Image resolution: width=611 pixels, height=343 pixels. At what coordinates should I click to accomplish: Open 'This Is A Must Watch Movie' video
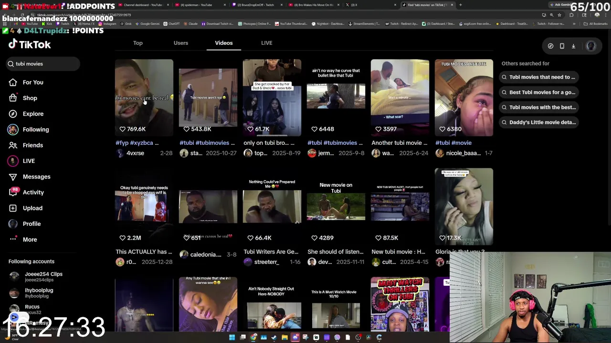coord(336,305)
